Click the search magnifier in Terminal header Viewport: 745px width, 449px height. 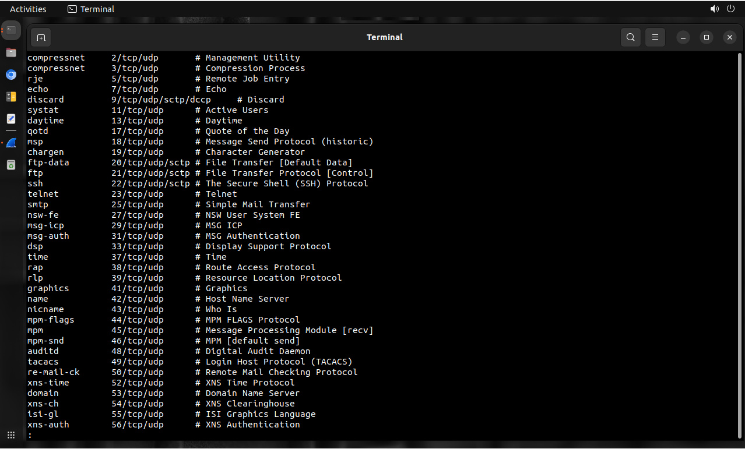[x=630, y=37]
